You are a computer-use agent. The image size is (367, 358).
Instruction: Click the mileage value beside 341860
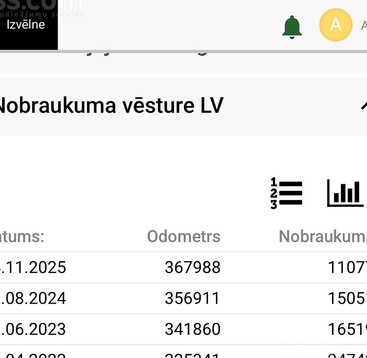click(x=347, y=329)
